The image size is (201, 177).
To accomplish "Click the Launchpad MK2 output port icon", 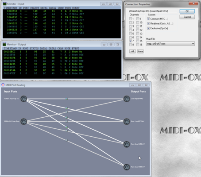I will click(127, 99).
